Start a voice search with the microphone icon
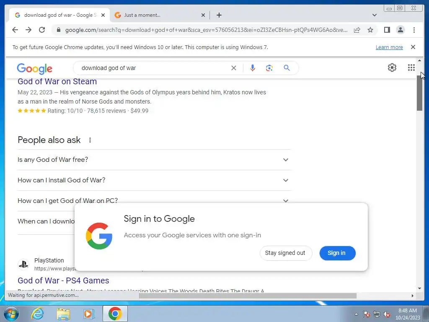The height and width of the screenshot is (322, 429). pyautogui.click(x=252, y=68)
